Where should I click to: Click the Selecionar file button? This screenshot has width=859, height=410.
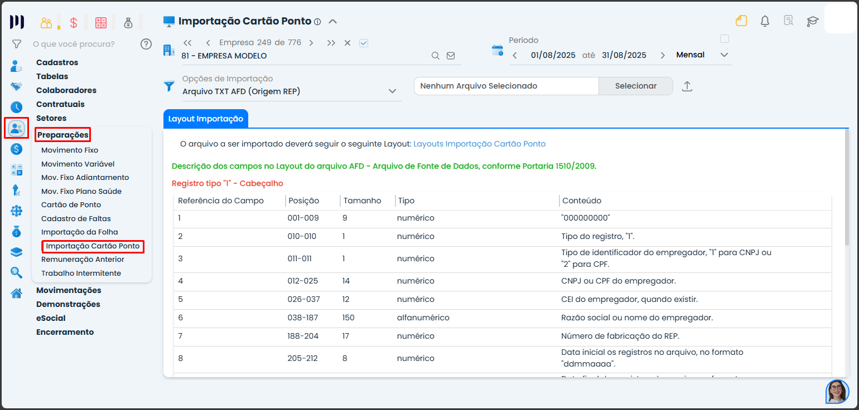click(x=635, y=86)
